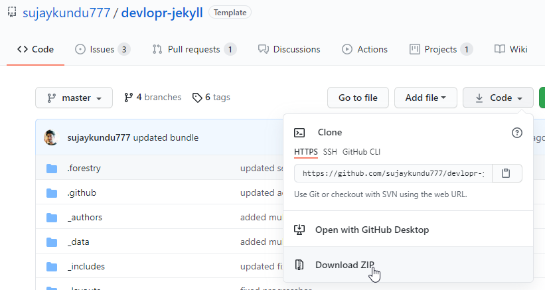Open the devlopr-jekyll repository link
The width and height of the screenshot is (545, 290).
(x=162, y=13)
